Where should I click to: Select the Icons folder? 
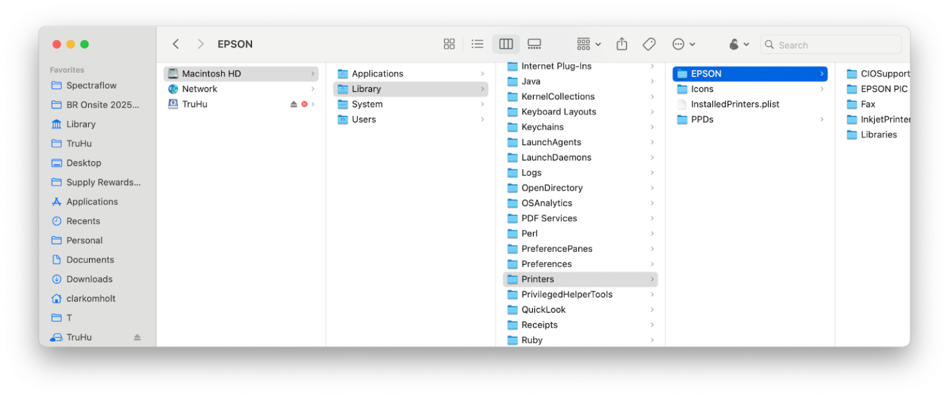click(x=702, y=89)
